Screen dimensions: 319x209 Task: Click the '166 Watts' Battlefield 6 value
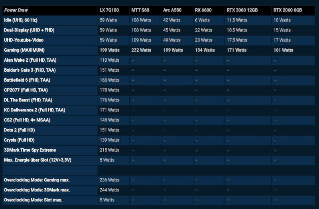109,80
